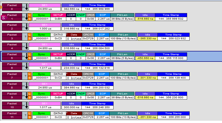The height and width of the screenshot is (123, 222).
Task: Click the Idle 300.000 ns cell of Packet 10
Action: click(x=72, y=106)
